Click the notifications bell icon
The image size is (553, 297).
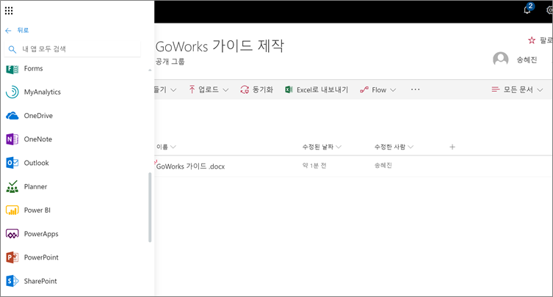coord(527,10)
